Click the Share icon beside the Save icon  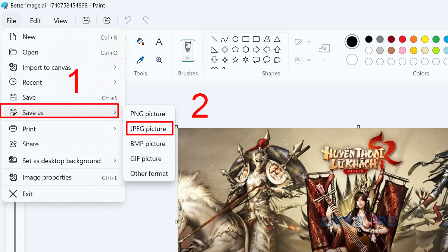point(107,20)
